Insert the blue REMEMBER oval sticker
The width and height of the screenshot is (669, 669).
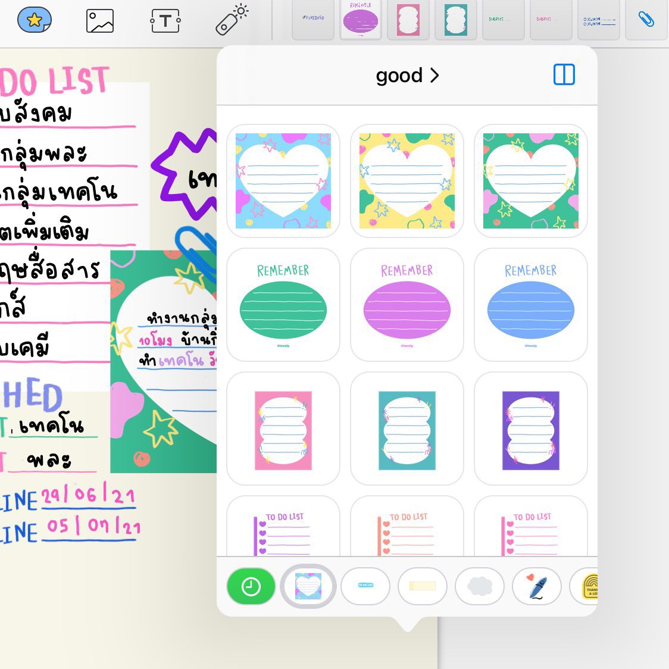tap(531, 305)
